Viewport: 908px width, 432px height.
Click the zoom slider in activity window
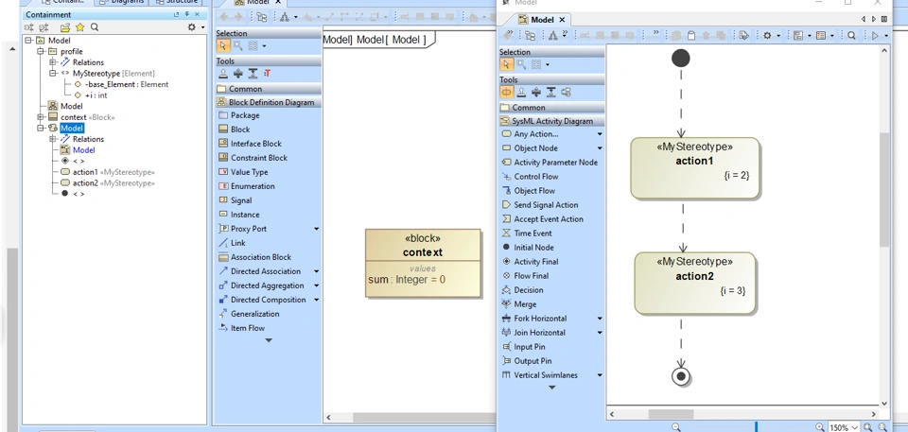(756, 427)
